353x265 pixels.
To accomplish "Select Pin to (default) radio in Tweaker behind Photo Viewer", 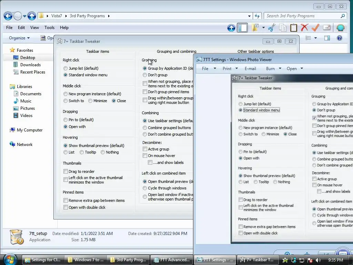I will point(65,120).
